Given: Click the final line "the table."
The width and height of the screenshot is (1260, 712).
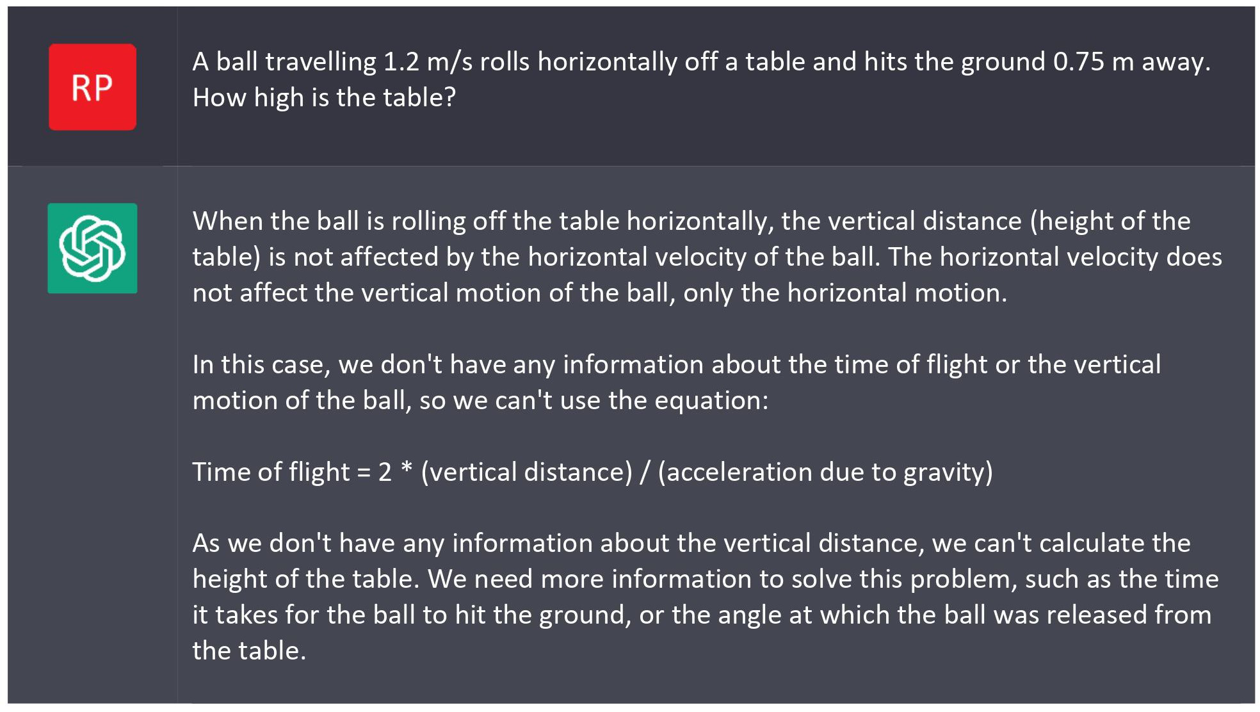Looking at the screenshot, I should (249, 651).
